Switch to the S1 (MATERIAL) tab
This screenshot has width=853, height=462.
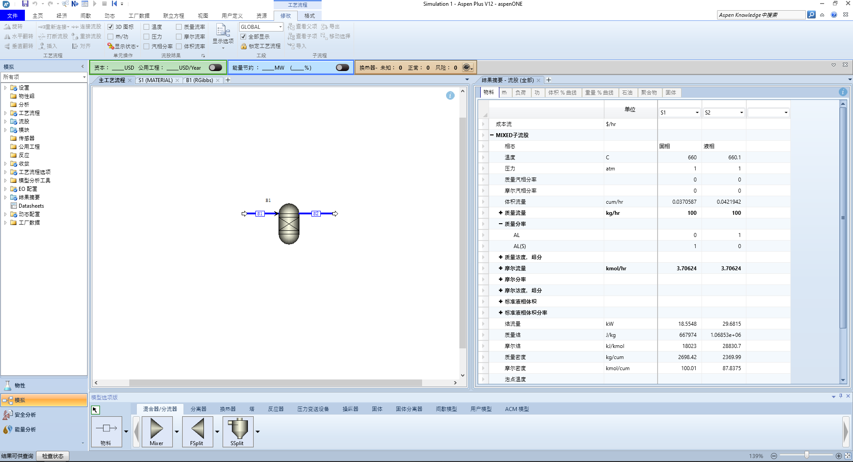(155, 80)
